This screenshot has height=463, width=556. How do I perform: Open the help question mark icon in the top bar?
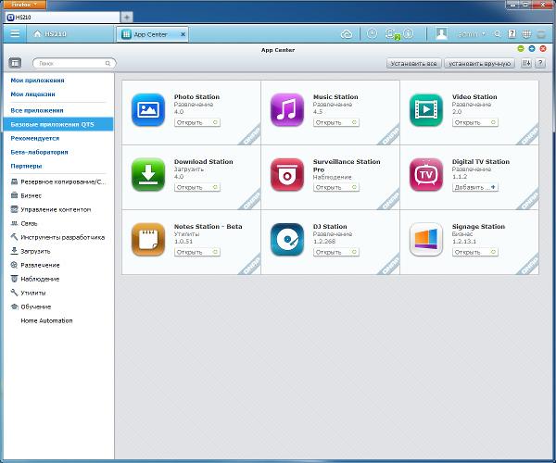(512, 33)
